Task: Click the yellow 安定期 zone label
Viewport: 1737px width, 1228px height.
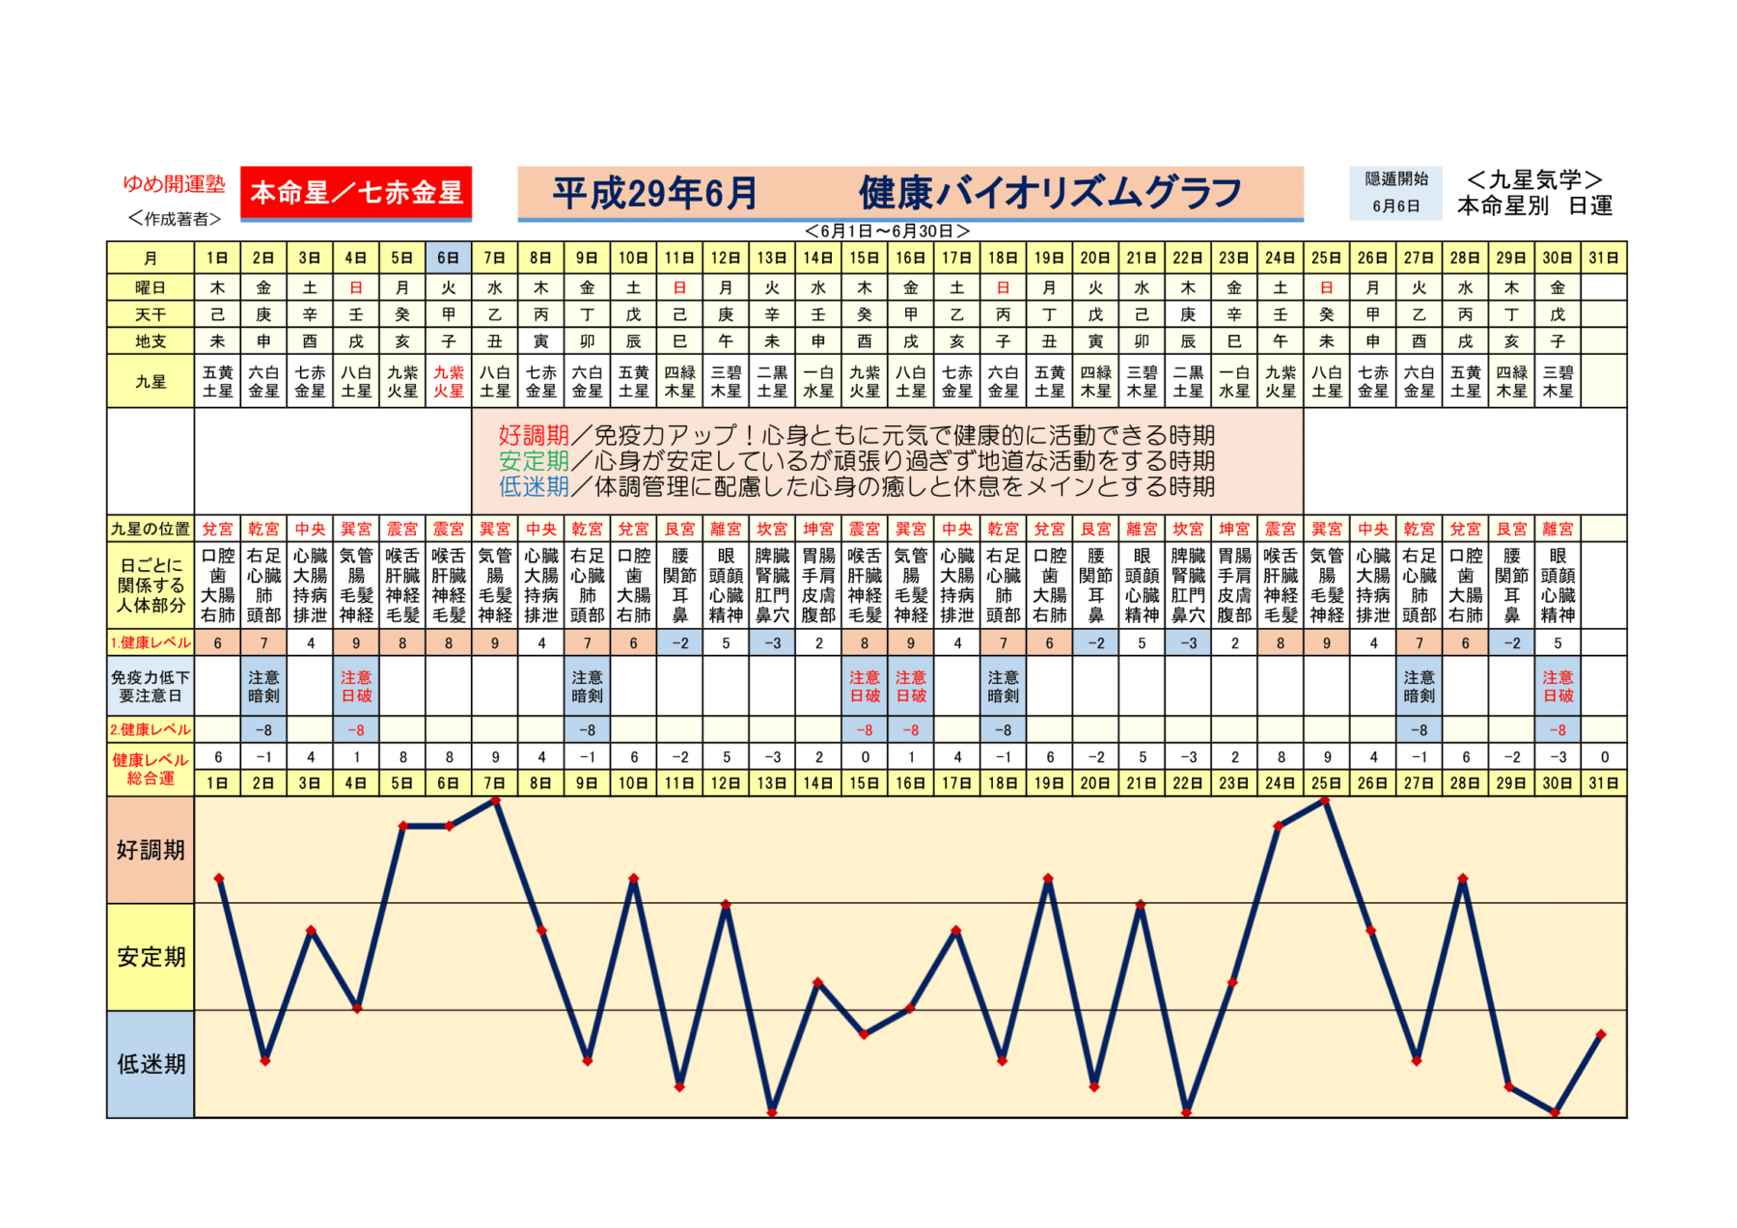Action: [151, 957]
